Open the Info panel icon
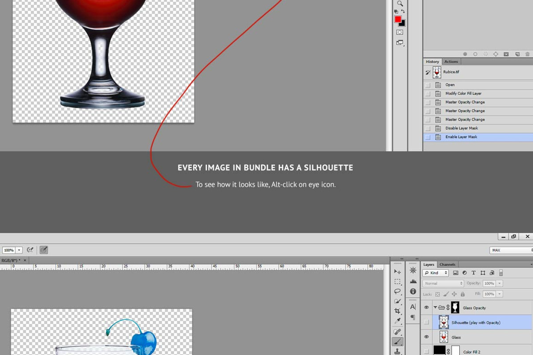This screenshot has width=533, height=355. tap(413, 292)
